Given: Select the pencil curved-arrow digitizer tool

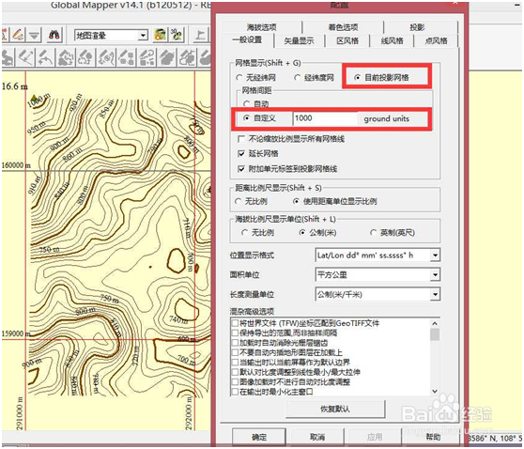Looking at the screenshot, I should pos(46,57).
